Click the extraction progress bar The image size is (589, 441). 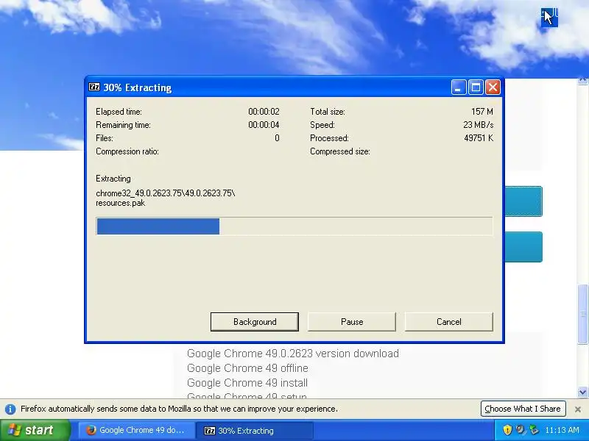pyautogui.click(x=294, y=226)
